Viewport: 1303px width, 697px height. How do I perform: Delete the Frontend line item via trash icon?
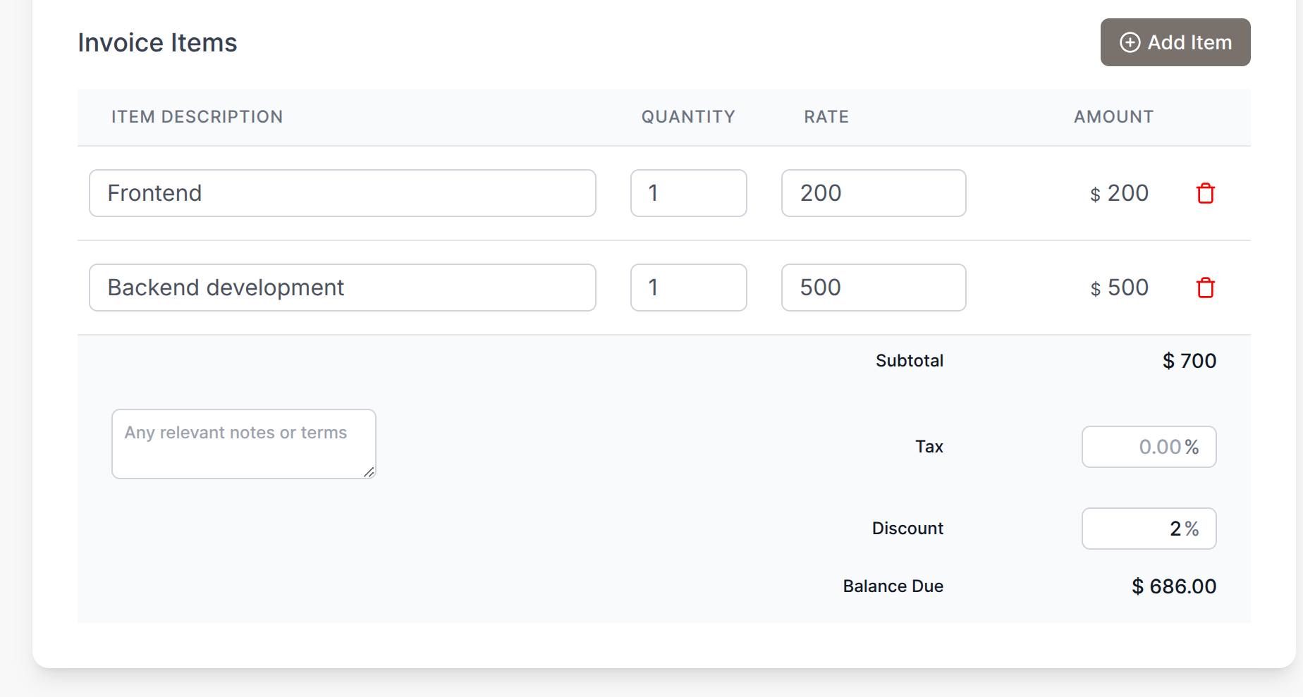(1206, 193)
